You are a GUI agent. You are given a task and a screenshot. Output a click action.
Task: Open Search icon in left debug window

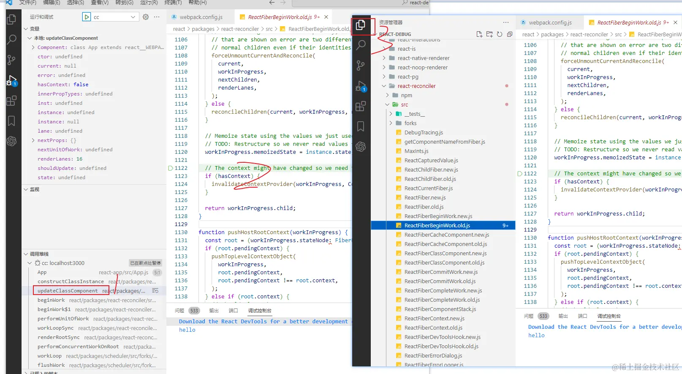click(11, 40)
